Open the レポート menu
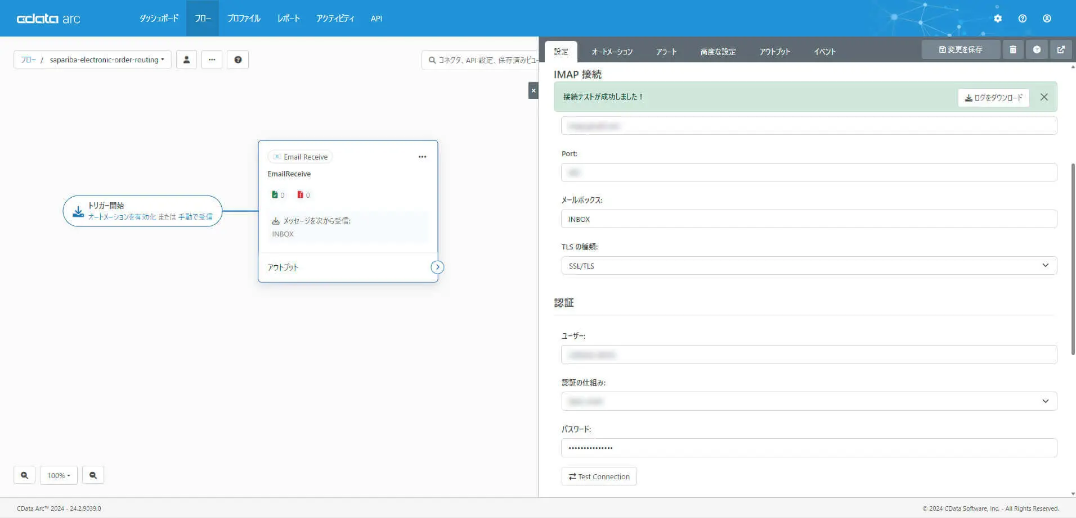This screenshot has height=518, width=1076. point(288,19)
